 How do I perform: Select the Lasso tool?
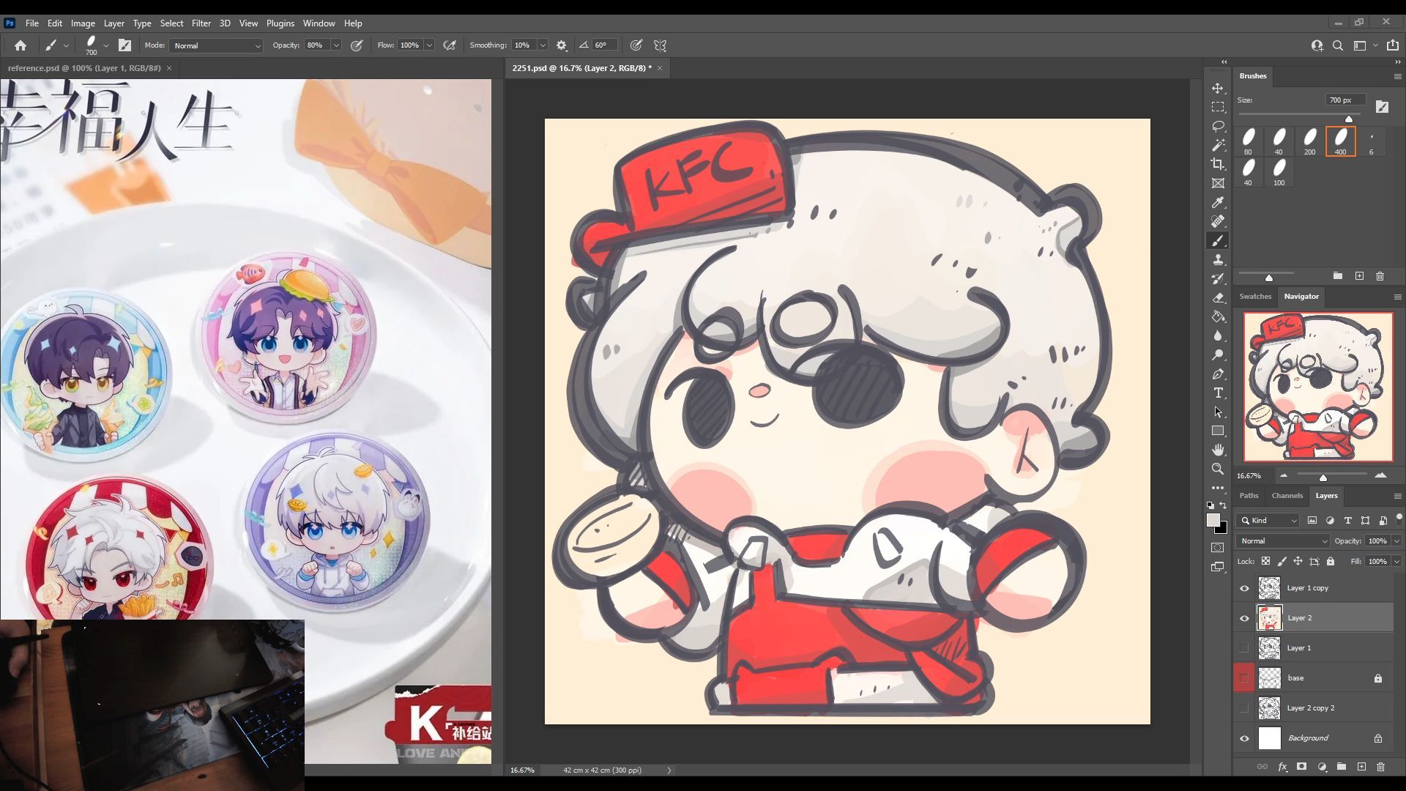(x=1218, y=126)
